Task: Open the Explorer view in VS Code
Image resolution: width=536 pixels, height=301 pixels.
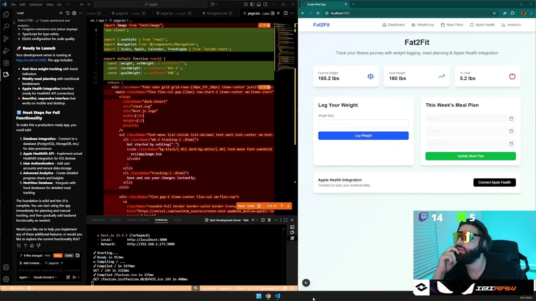Action: click(x=6, y=14)
